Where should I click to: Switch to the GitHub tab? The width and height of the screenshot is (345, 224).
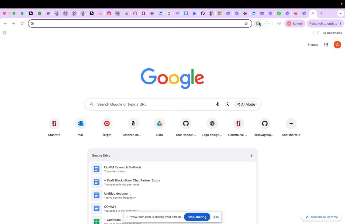(x=203, y=13)
